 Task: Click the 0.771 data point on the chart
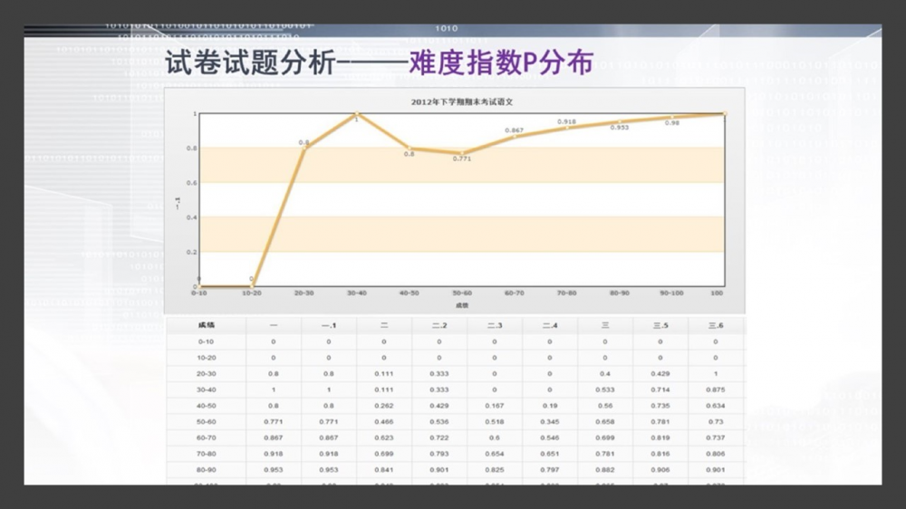pos(462,153)
